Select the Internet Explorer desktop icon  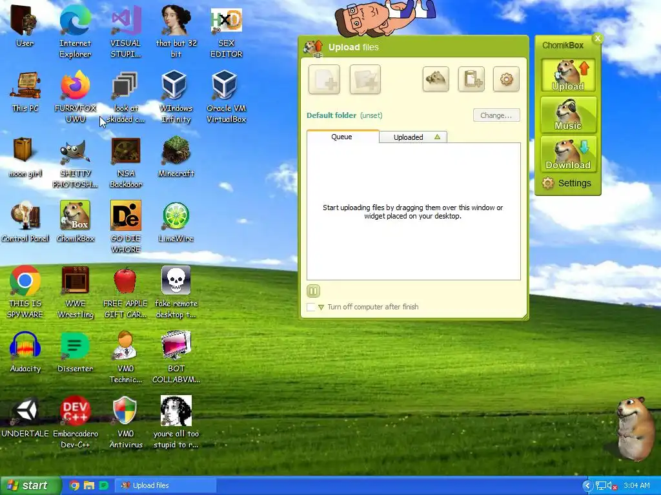tap(75, 31)
